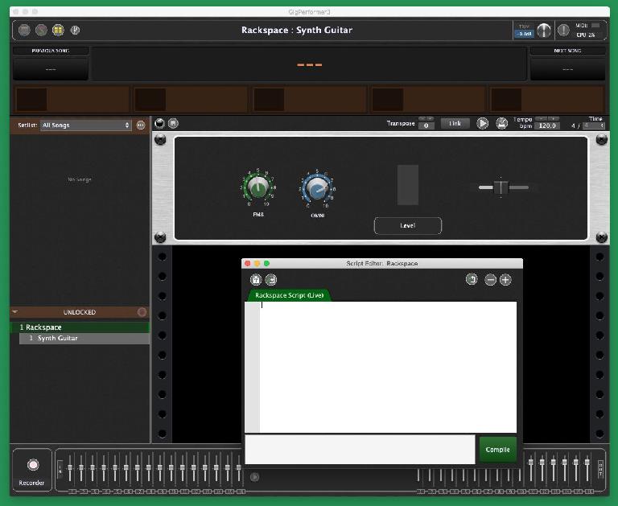Viewport: 618px width, 506px height.
Task: Turn the green FM8 knob
Action: [x=257, y=188]
